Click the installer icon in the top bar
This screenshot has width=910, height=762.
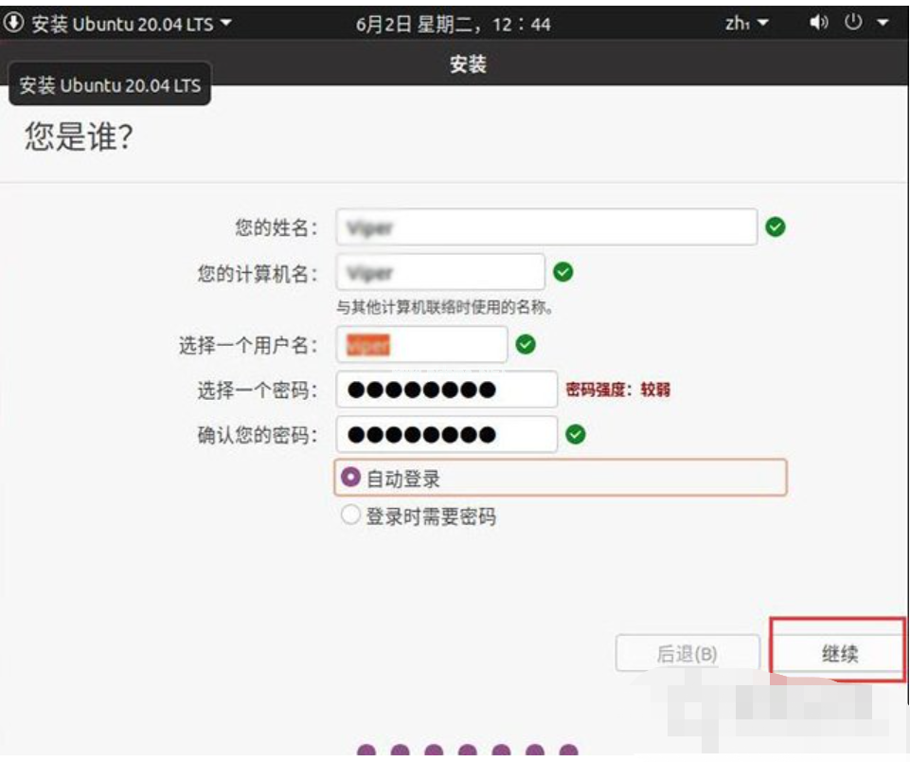15,23
